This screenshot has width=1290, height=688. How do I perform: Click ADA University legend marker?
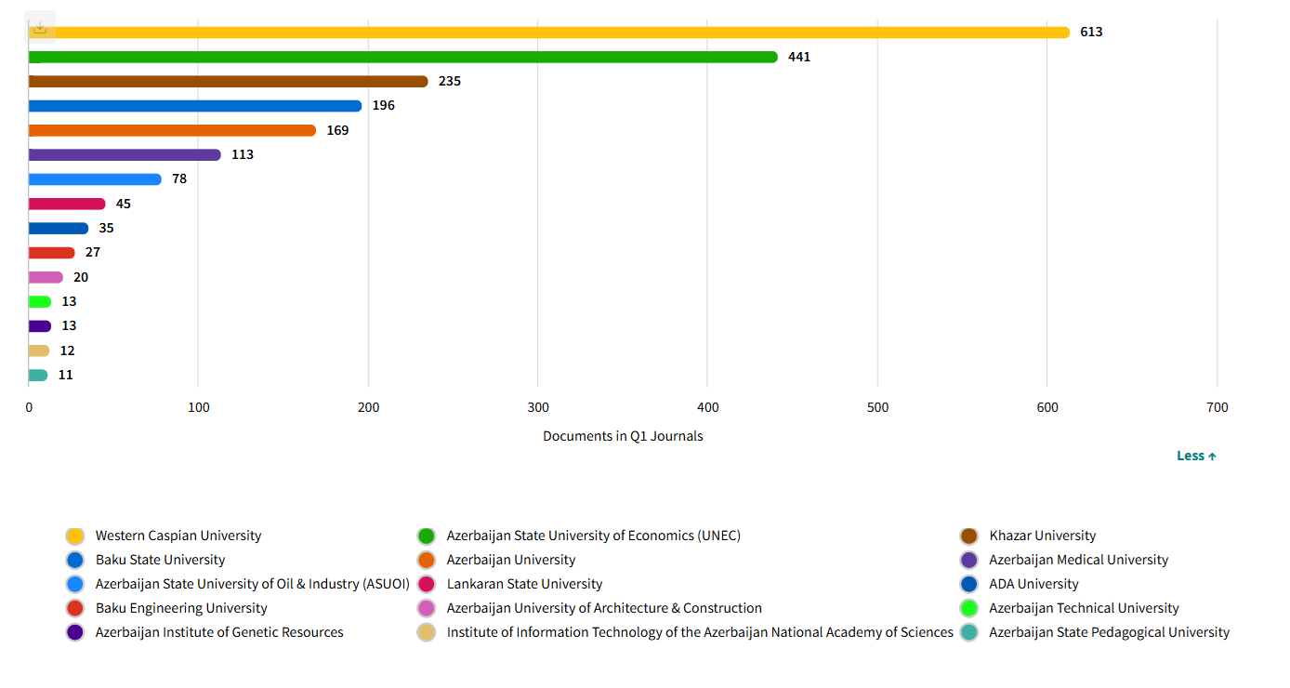(x=969, y=585)
